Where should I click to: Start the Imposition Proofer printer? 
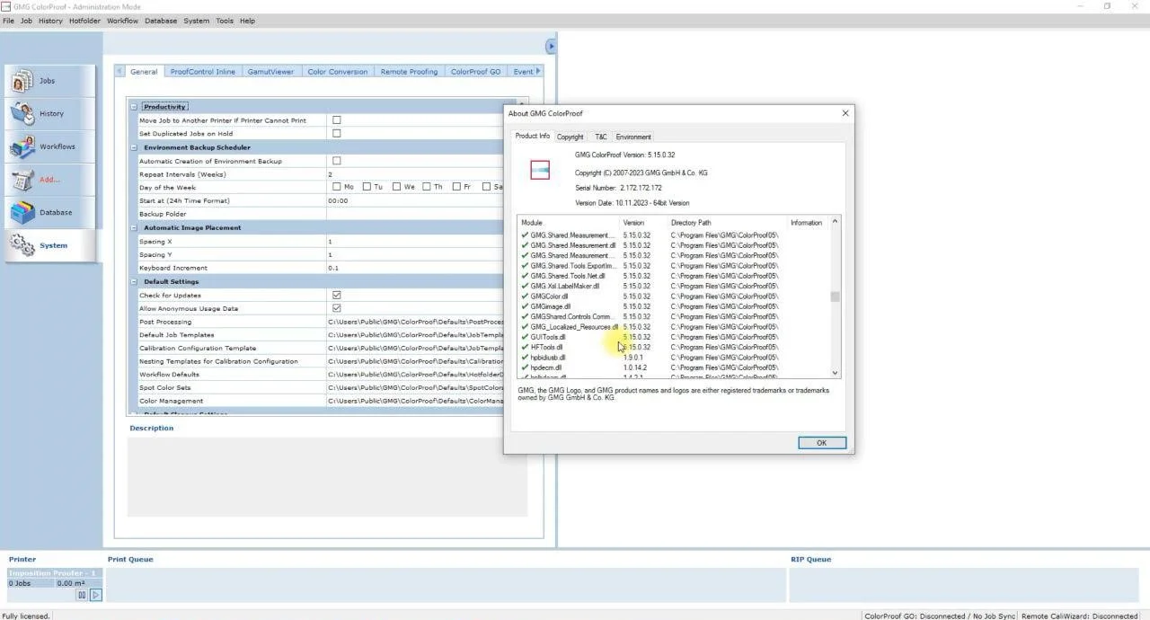click(x=96, y=595)
